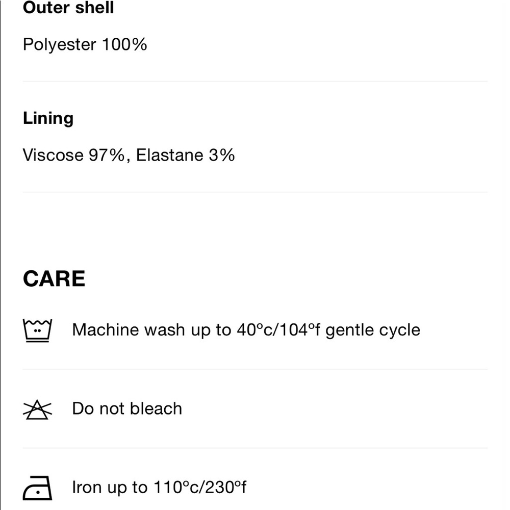Click the Viscose 97% composition text
This screenshot has height=510, width=510.
click(74, 155)
